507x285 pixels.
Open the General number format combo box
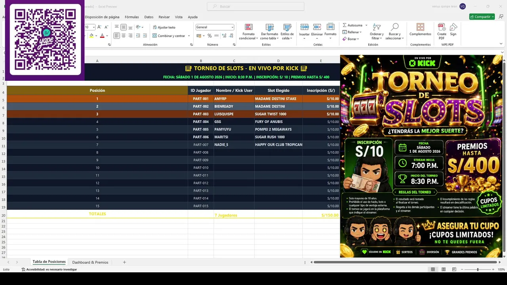pos(215,27)
